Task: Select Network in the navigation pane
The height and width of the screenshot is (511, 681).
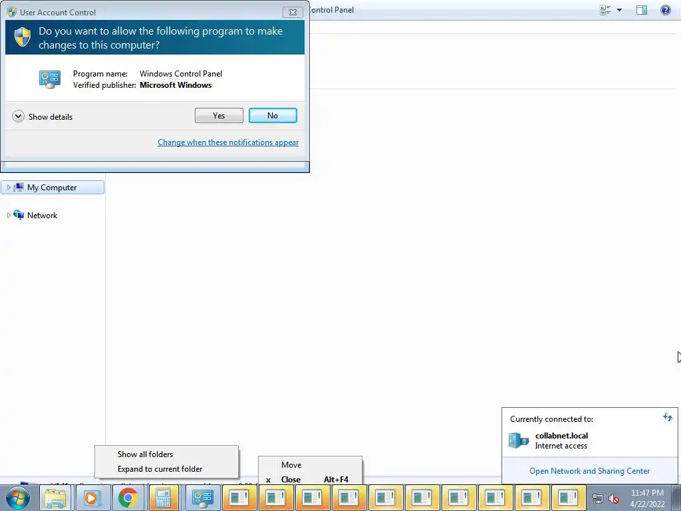Action: click(x=42, y=215)
